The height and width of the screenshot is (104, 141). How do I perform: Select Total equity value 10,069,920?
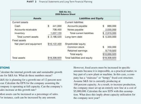[110, 54]
